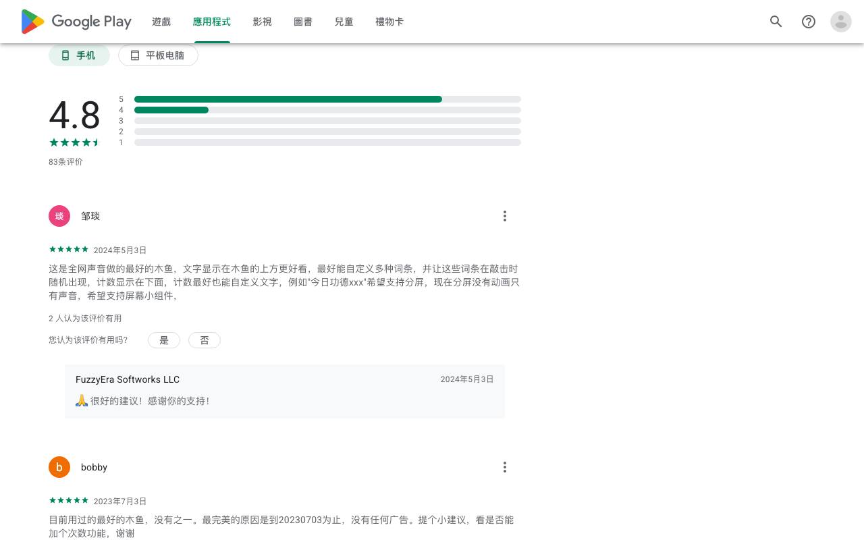Mark 邹琰's review not helpful with 否
Screen dimensions: 864x540
(205, 340)
